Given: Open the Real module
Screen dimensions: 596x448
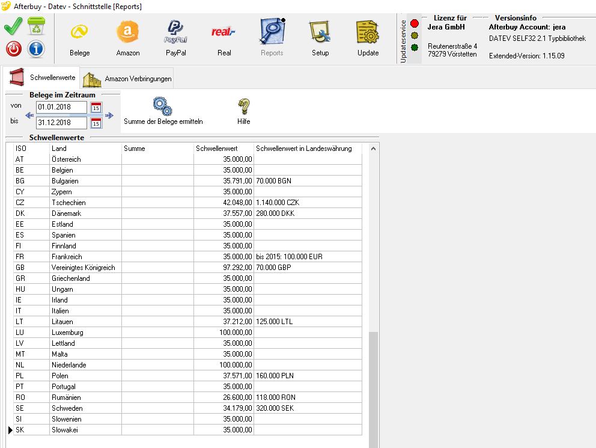Looking at the screenshot, I should 223,38.
